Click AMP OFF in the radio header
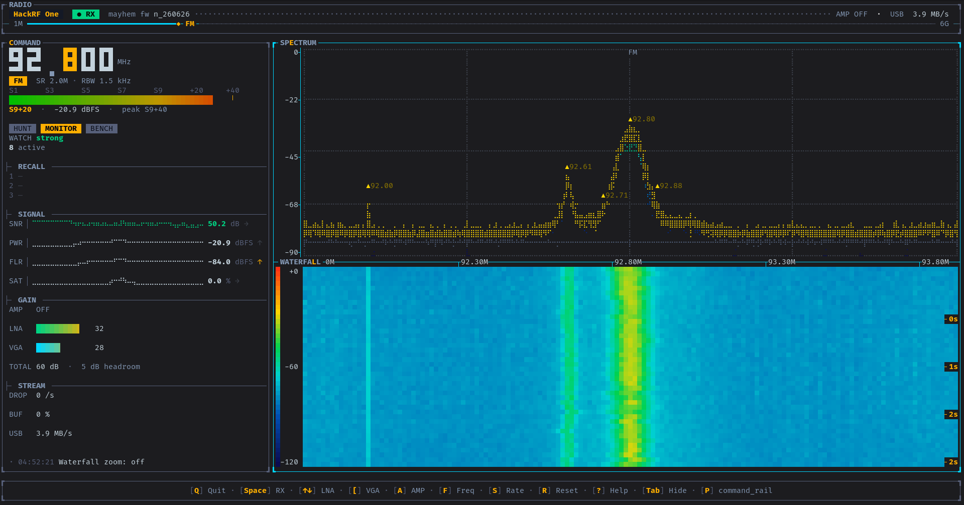The width and height of the screenshot is (964, 505). tap(852, 14)
